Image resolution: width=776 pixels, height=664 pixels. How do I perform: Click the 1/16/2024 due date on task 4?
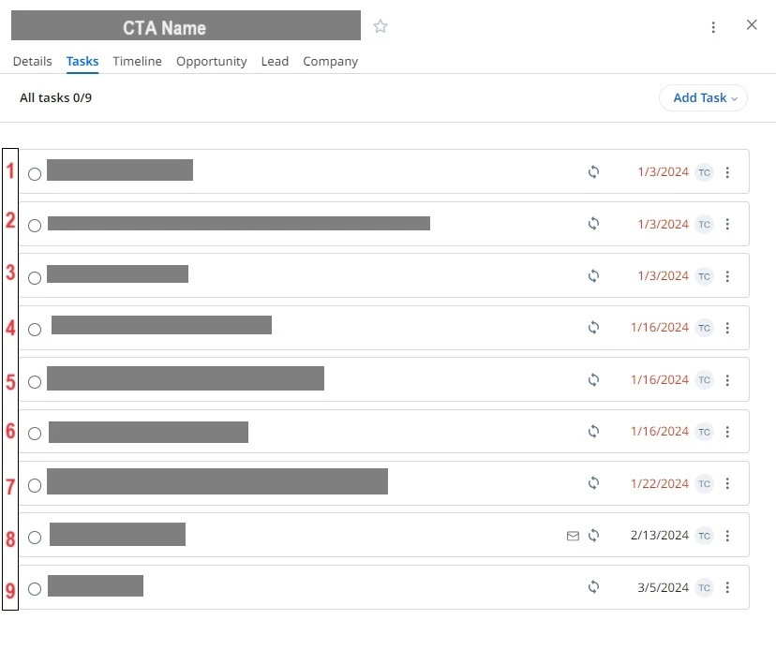point(659,327)
